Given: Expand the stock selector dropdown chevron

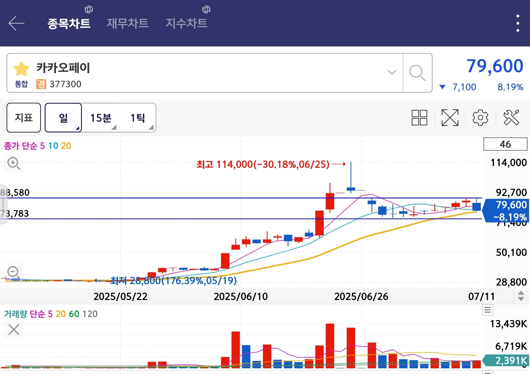Looking at the screenshot, I should [392, 72].
